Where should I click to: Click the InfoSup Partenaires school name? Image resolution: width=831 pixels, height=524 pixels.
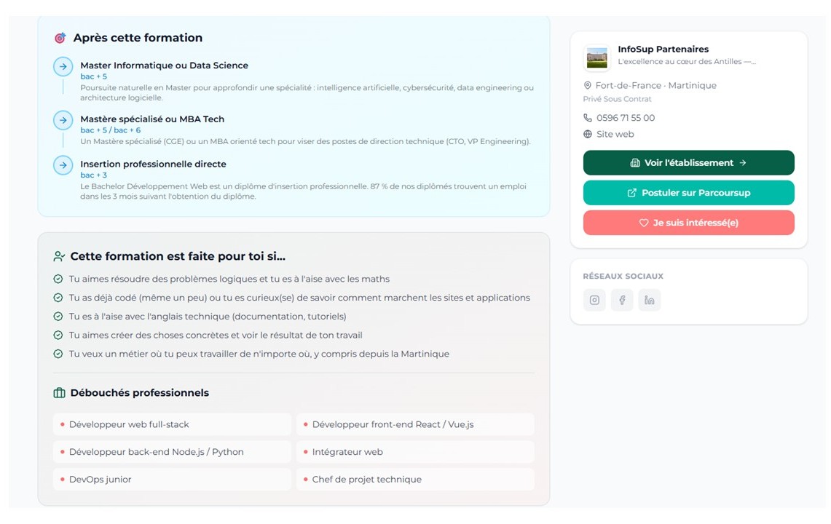[663, 49]
